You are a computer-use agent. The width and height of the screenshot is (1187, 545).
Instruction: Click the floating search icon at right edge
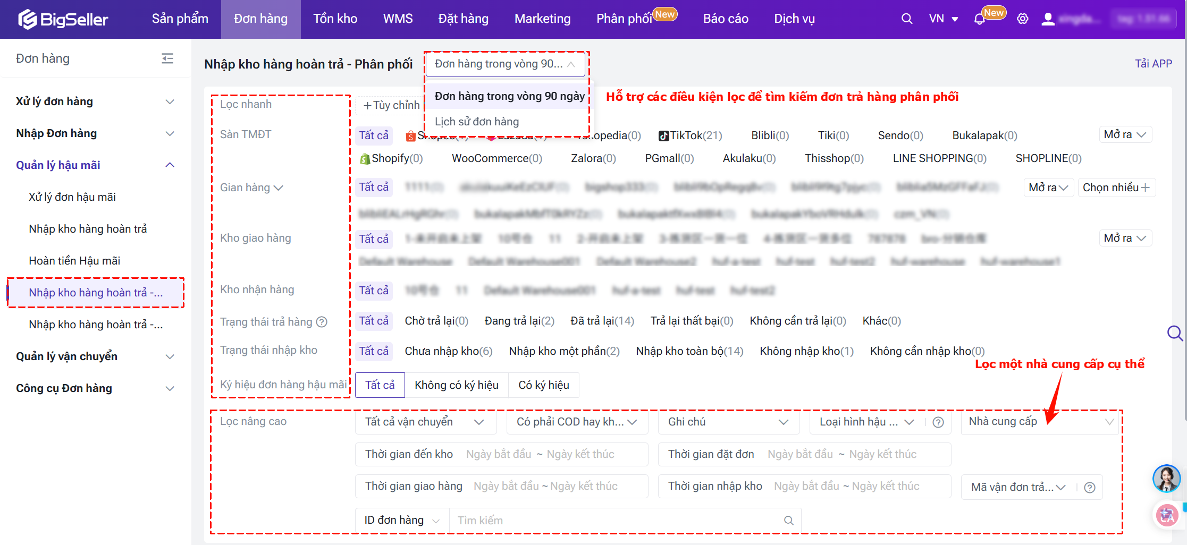1174,334
